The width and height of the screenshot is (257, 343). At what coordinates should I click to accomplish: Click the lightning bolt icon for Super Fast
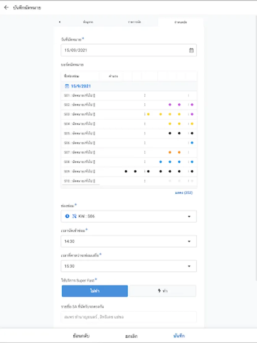(x=159, y=291)
